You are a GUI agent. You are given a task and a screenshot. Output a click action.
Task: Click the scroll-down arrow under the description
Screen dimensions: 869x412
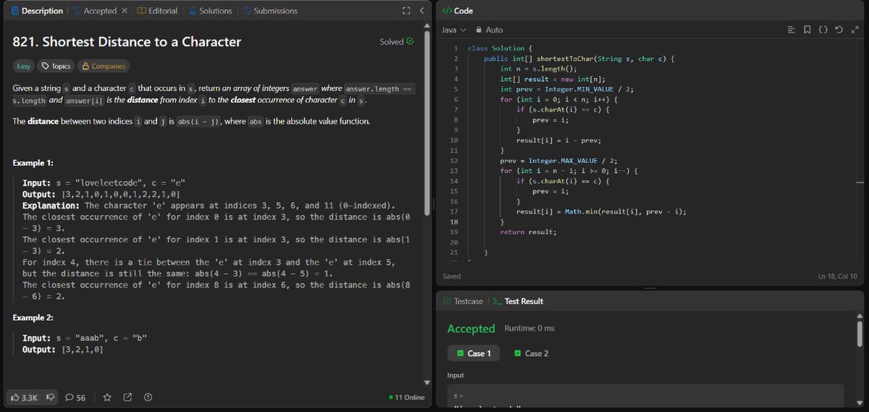pos(427,381)
